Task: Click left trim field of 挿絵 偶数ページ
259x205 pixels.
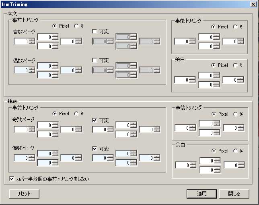Action: pos(25,158)
